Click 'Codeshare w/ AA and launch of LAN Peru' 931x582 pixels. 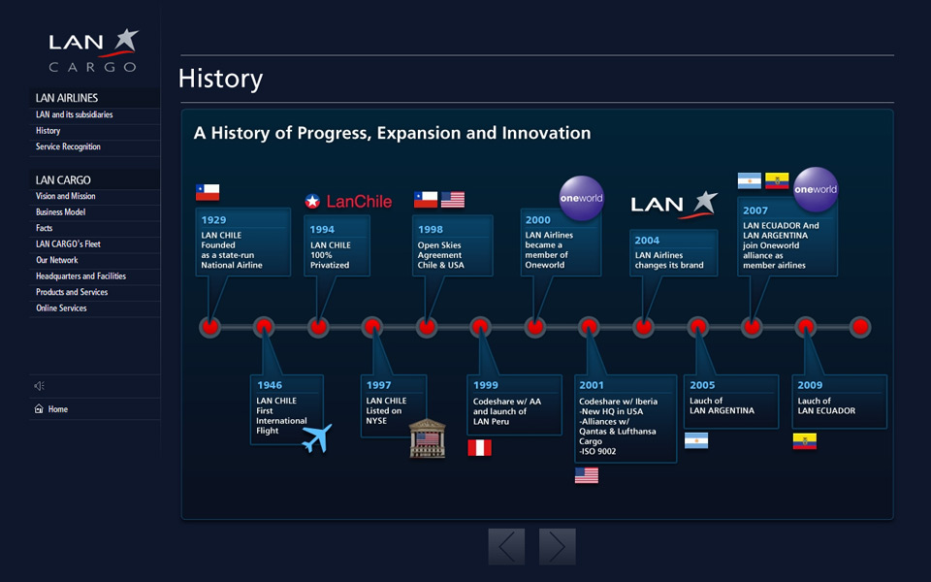tap(507, 411)
